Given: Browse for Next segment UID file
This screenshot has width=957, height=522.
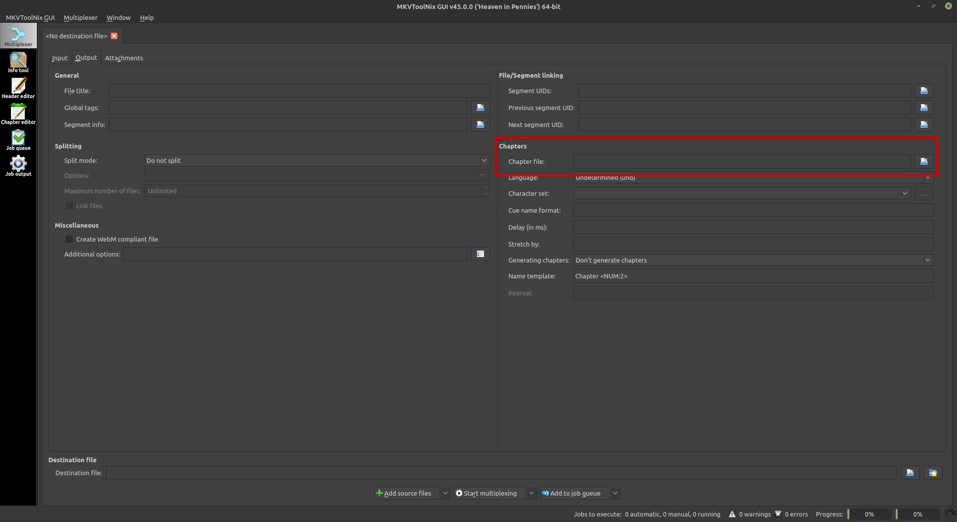Looking at the screenshot, I should [x=924, y=125].
